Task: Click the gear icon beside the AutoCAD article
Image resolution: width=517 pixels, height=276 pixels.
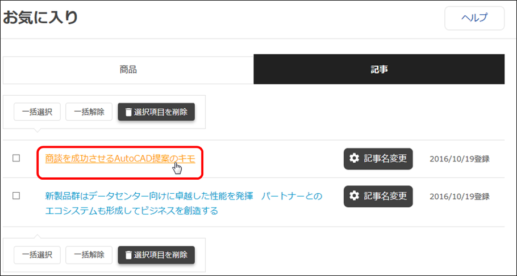Action: click(355, 159)
